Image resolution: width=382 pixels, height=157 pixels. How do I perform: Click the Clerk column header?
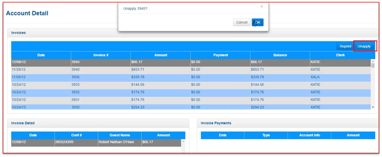(340, 55)
